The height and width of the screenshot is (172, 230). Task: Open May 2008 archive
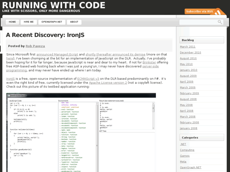point(186,105)
